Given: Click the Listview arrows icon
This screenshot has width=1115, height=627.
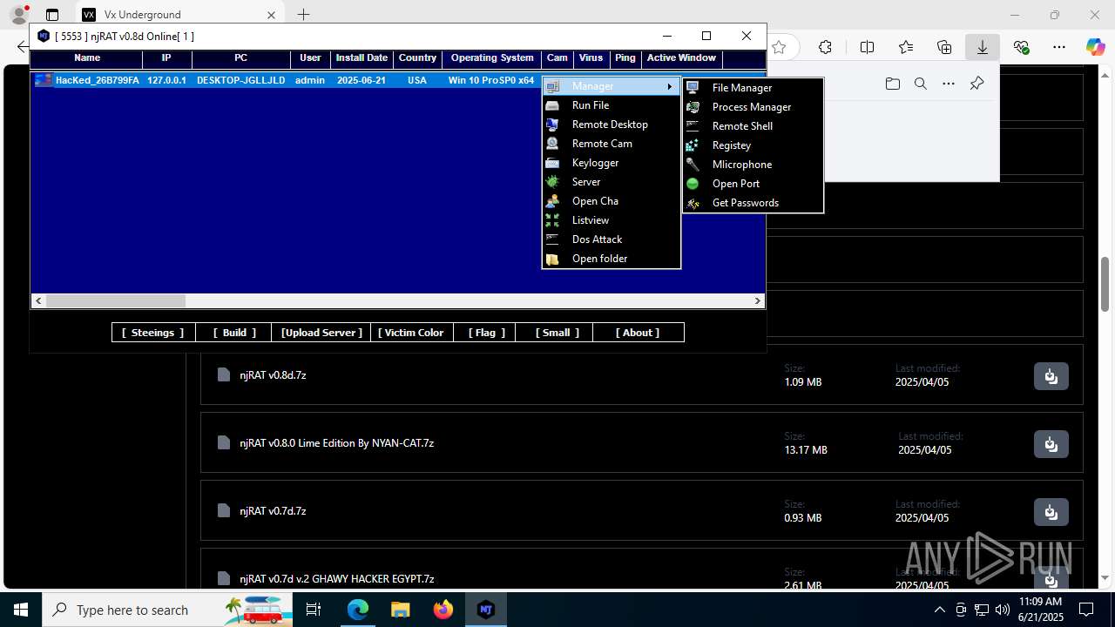Looking at the screenshot, I should (x=552, y=220).
